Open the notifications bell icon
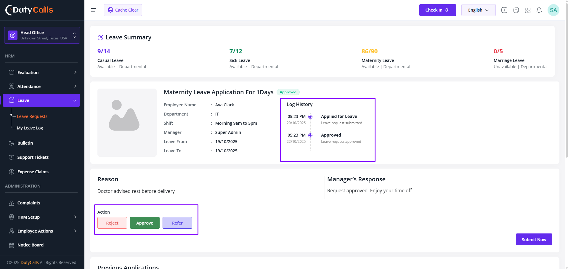This screenshot has height=269, width=568. point(539,10)
